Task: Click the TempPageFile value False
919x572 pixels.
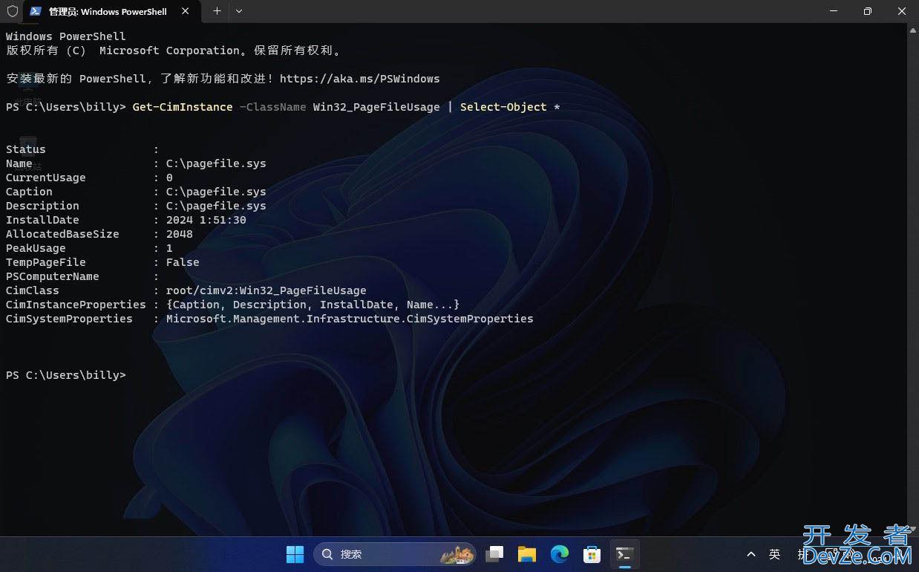Action: click(183, 262)
